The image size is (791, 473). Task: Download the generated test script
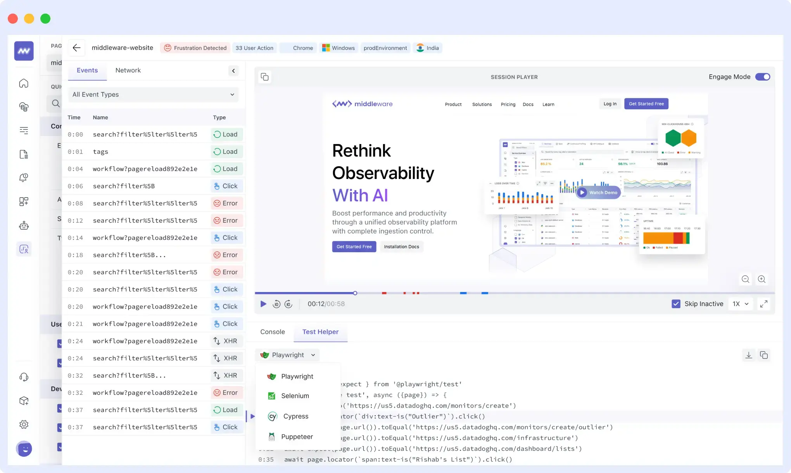point(749,355)
